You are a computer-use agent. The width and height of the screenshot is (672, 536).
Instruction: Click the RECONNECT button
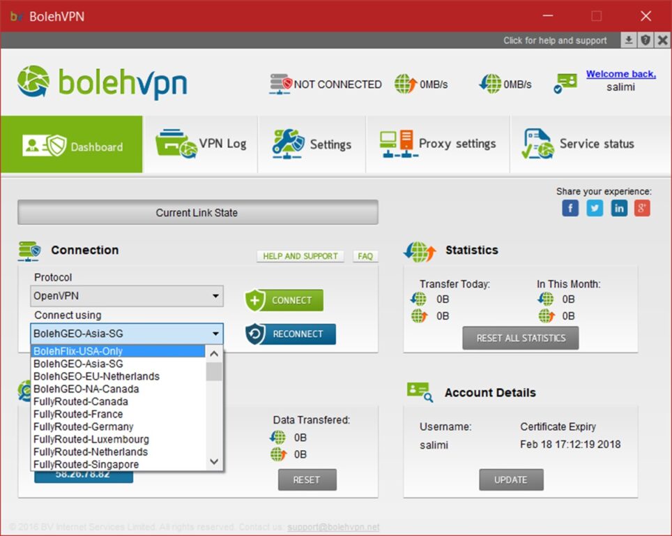pos(291,334)
